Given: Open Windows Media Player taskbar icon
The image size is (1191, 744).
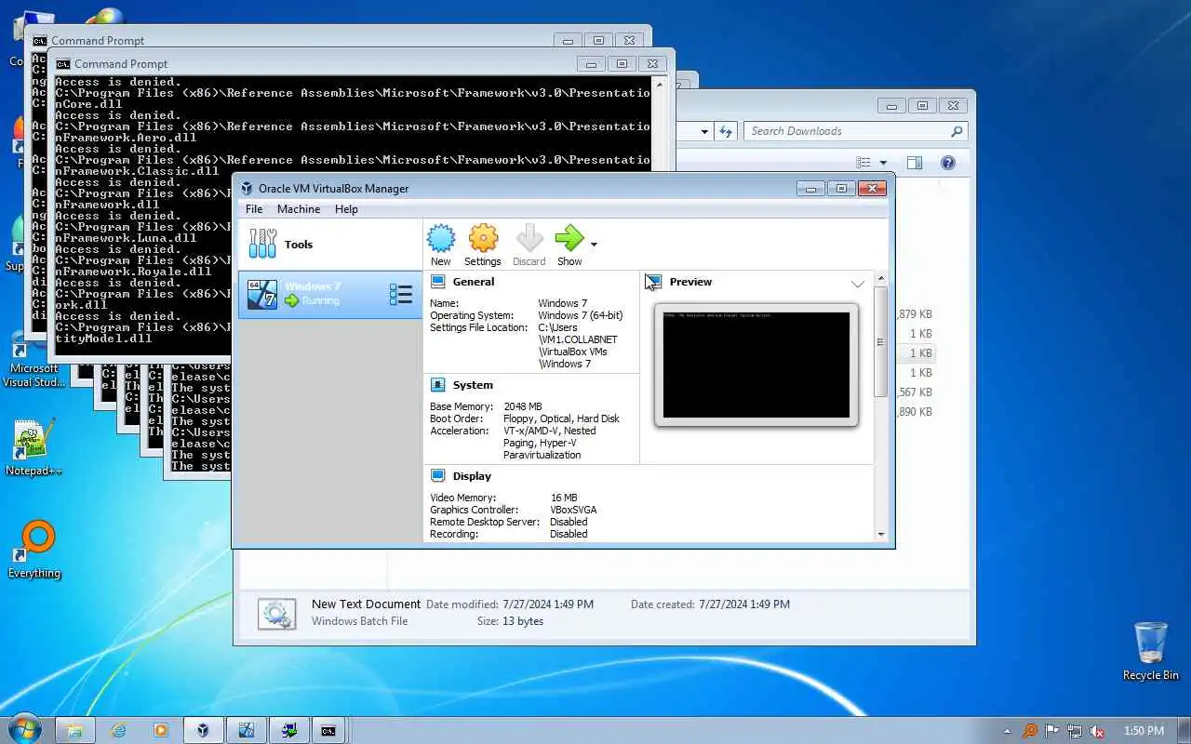Looking at the screenshot, I should (x=161, y=730).
